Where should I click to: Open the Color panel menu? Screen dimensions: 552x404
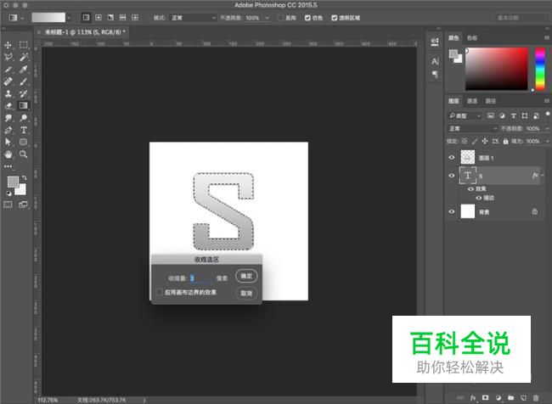click(546, 37)
